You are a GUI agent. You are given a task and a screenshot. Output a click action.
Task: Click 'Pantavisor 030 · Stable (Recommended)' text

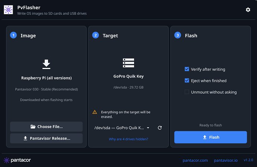pos(47,89)
